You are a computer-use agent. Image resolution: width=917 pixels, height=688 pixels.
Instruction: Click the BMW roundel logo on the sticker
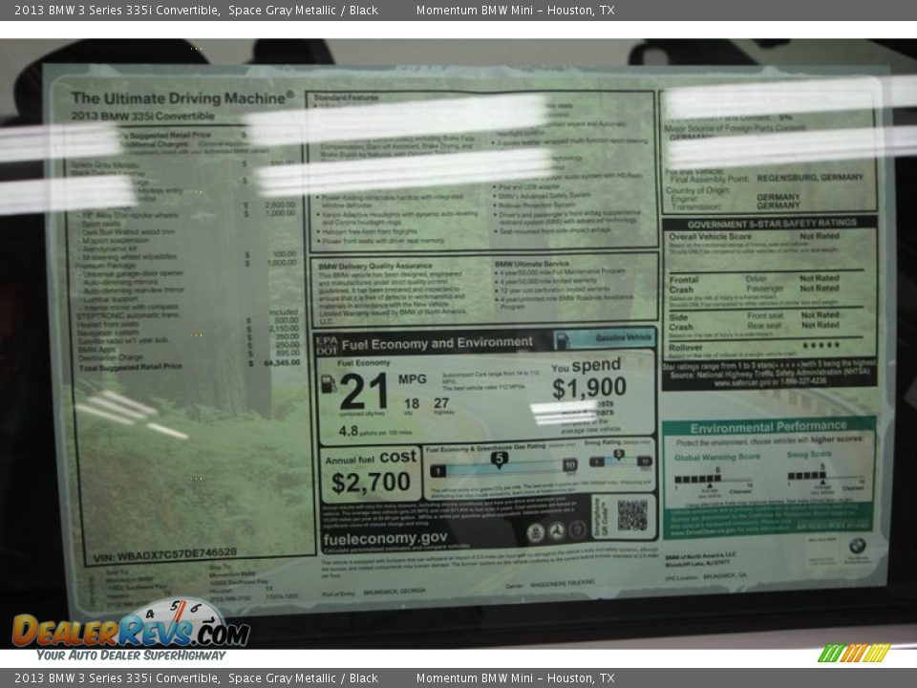coord(857,547)
